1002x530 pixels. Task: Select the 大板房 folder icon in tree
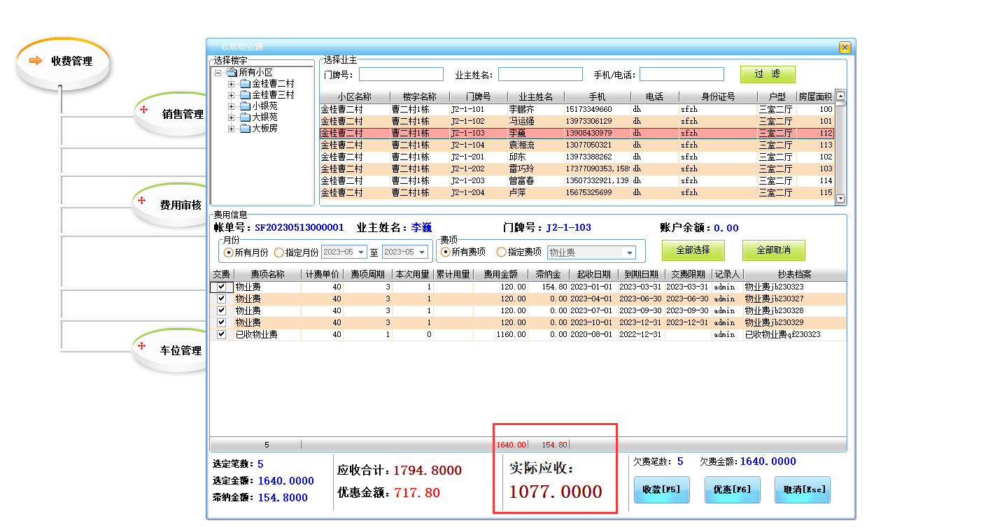click(245, 129)
